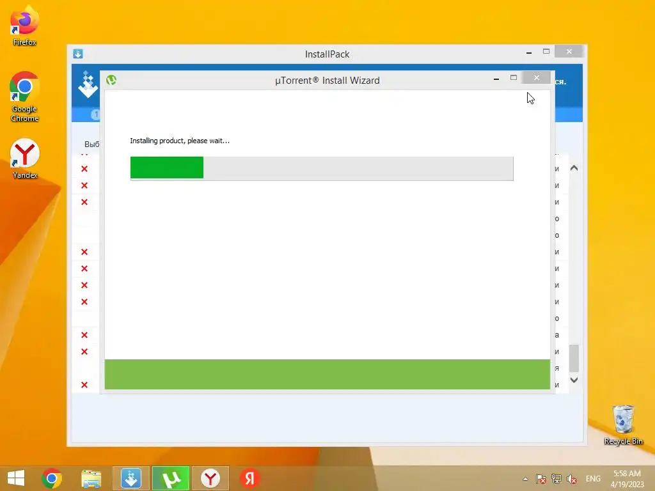655x491 pixels.
Task: Minimize the µTorrent Install Wizard
Action: (496, 79)
